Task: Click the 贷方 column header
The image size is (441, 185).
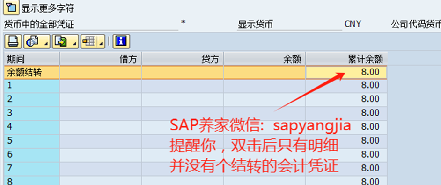Action: [182, 59]
